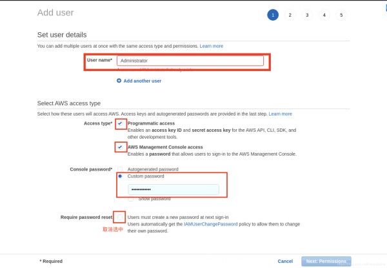Uncheck Programmatic access checkbox
Screen dimensions: 387x268
tap(120, 123)
